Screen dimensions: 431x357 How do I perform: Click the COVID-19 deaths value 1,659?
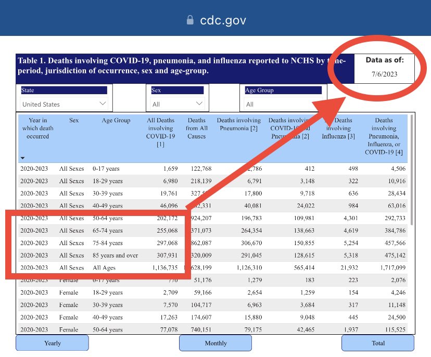[x=170, y=169]
